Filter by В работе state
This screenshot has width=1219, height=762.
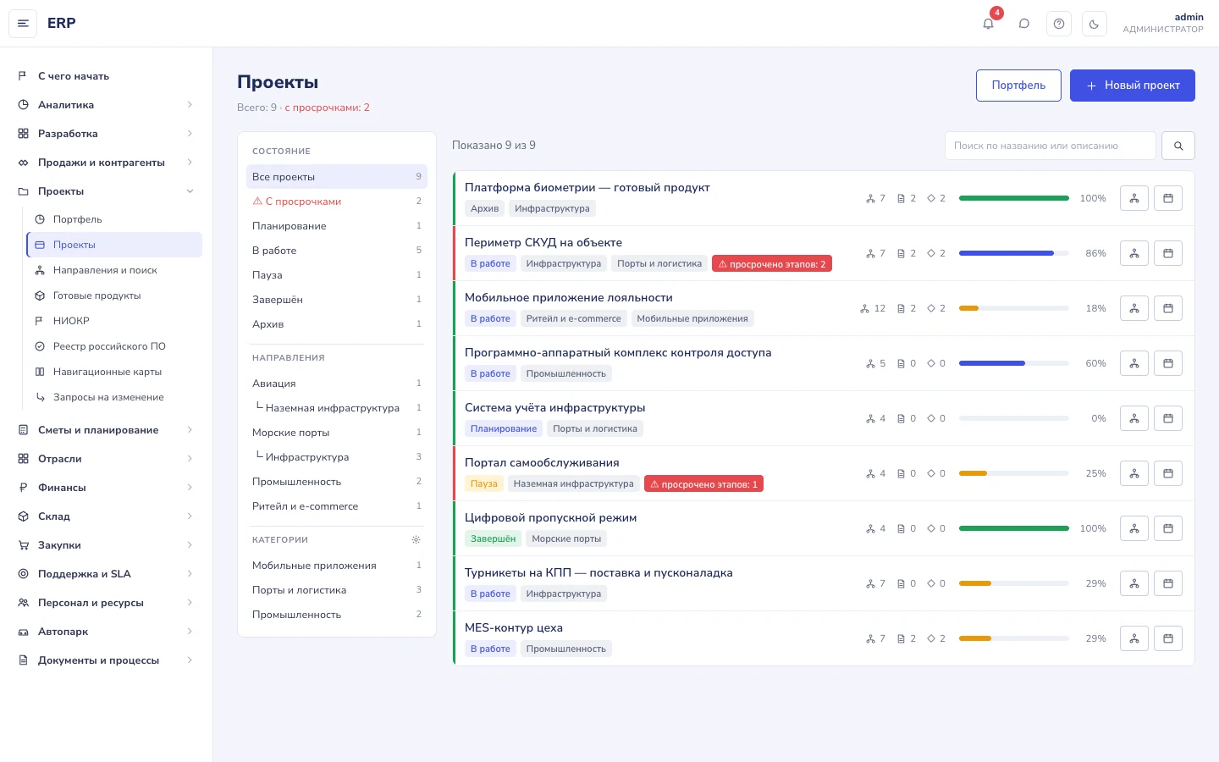tap(337, 251)
